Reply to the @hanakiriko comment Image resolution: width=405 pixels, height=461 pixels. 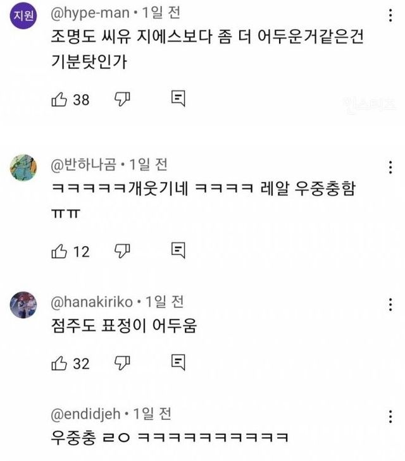click(178, 363)
